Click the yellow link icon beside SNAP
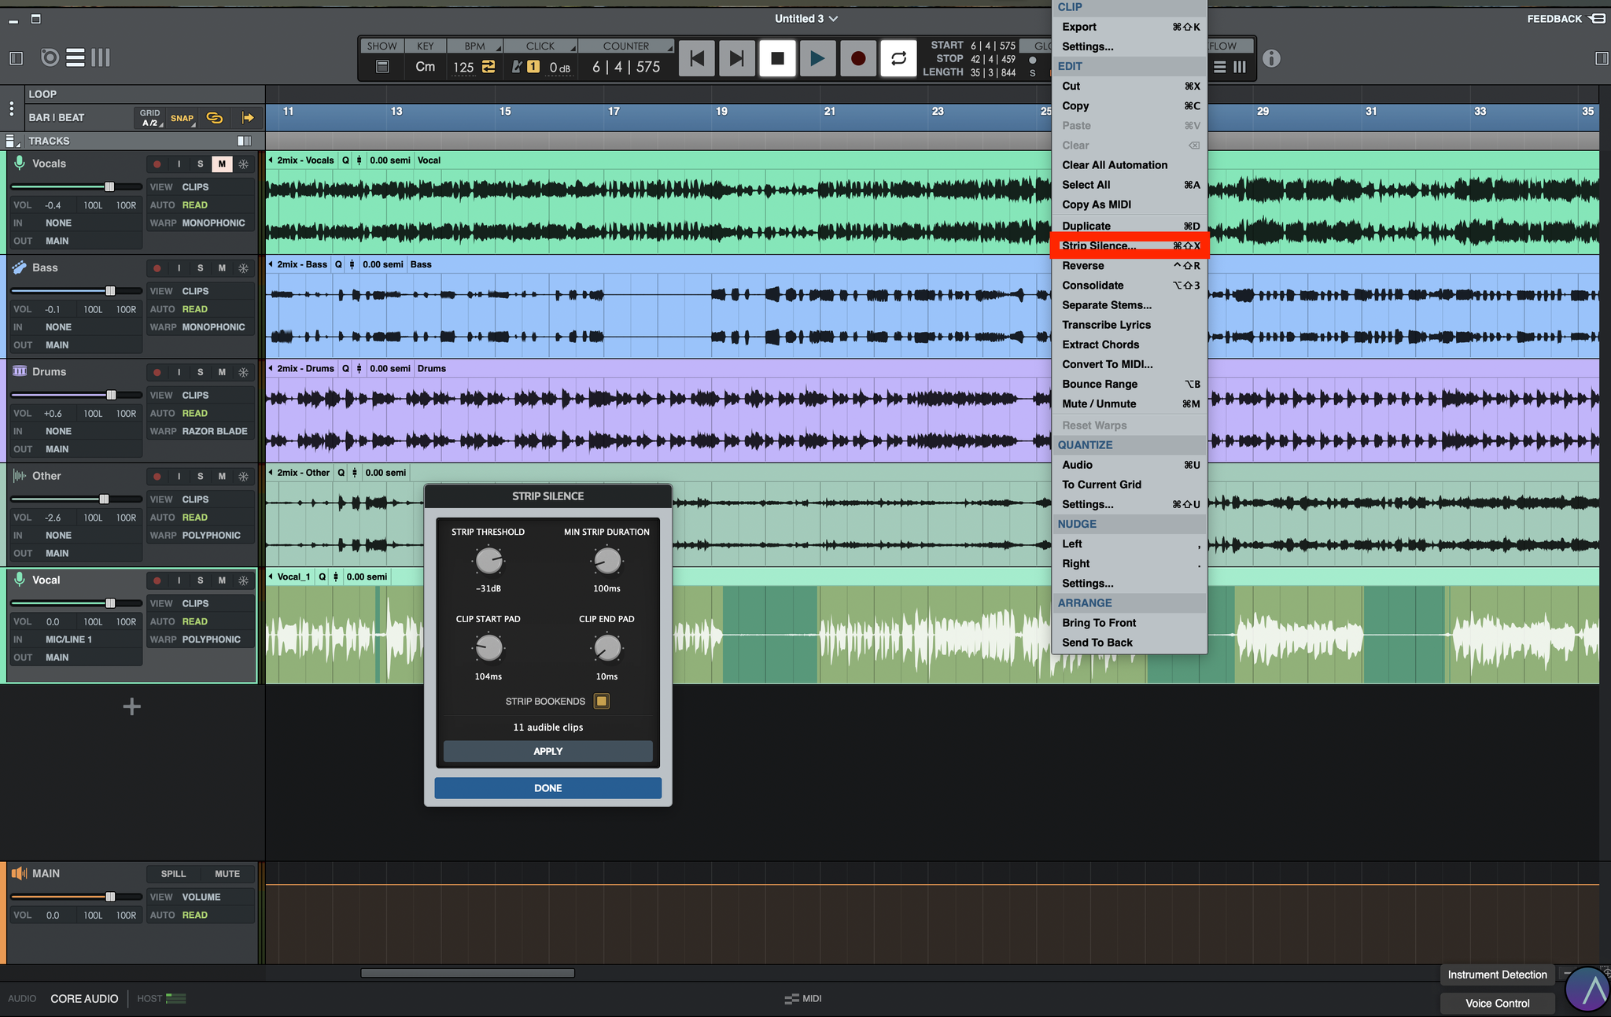 (x=215, y=118)
